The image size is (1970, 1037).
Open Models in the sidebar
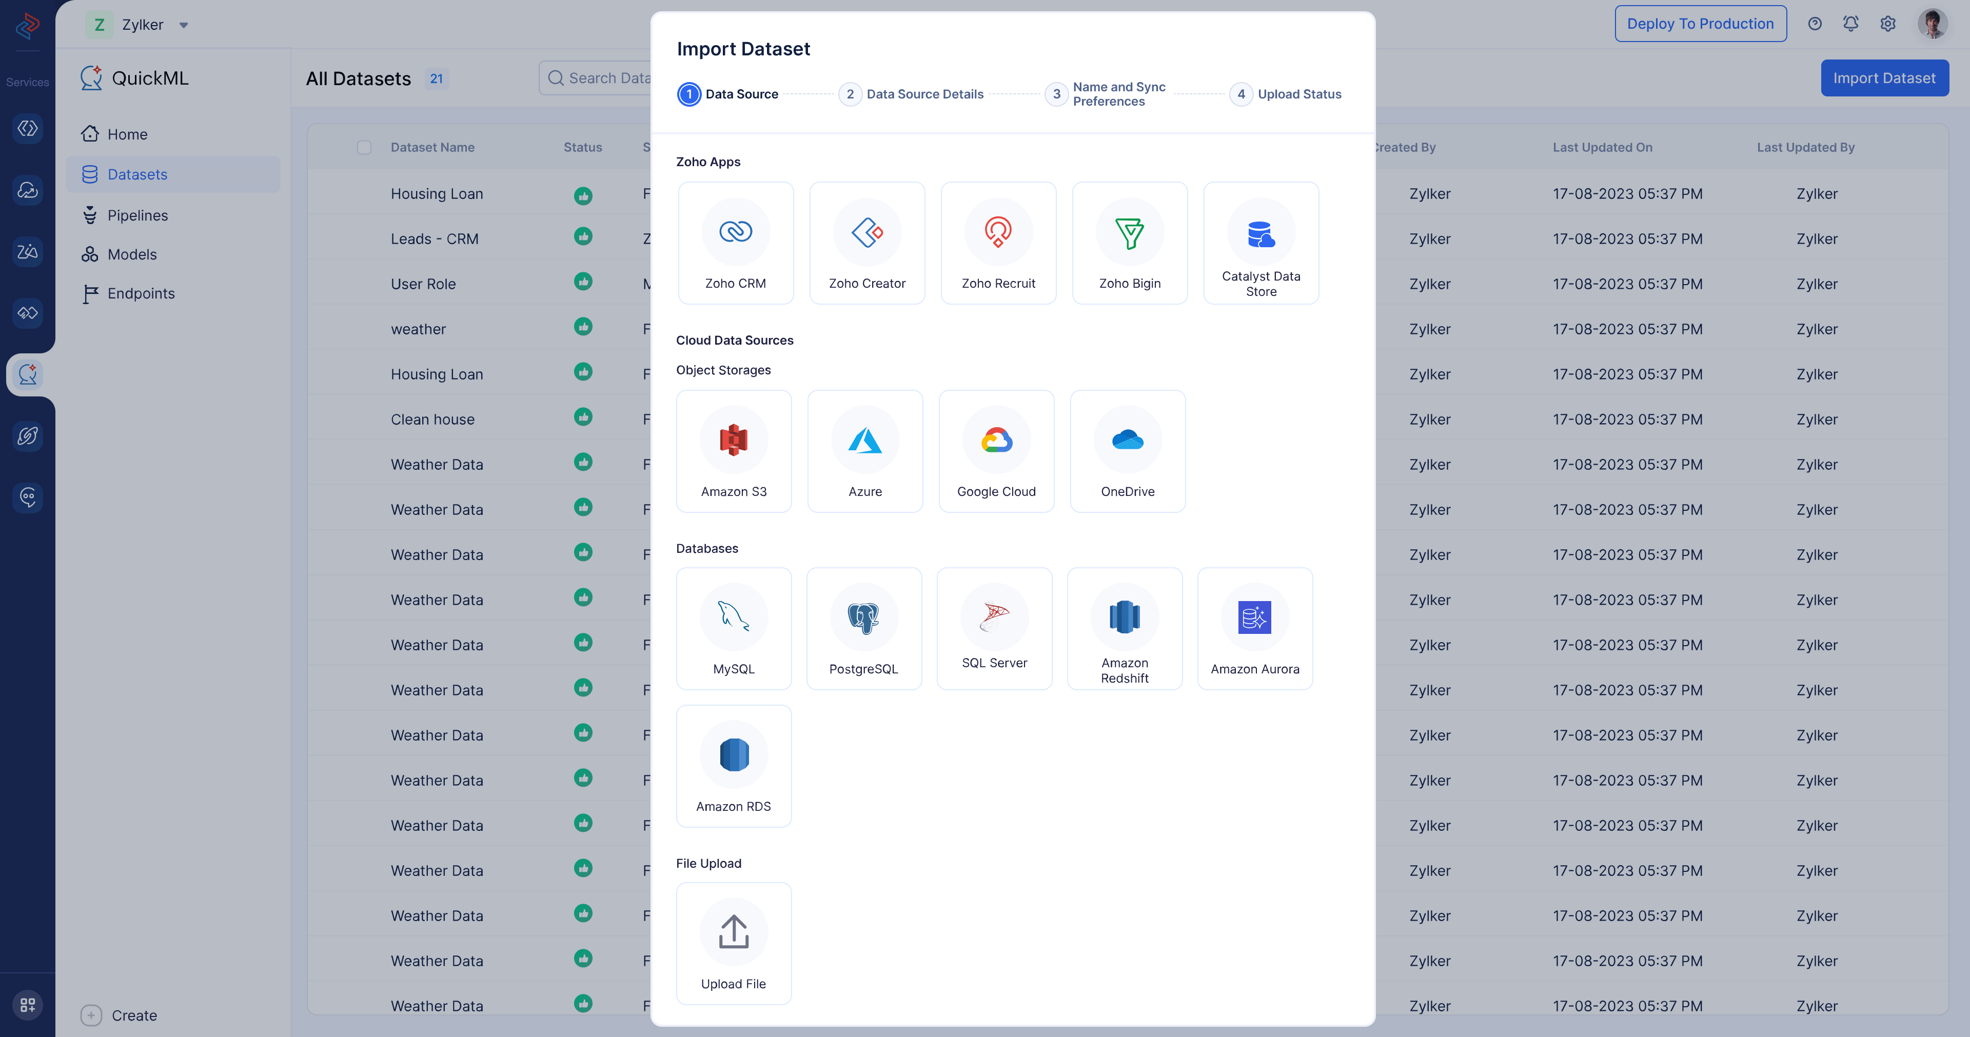pyautogui.click(x=173, y=255)
